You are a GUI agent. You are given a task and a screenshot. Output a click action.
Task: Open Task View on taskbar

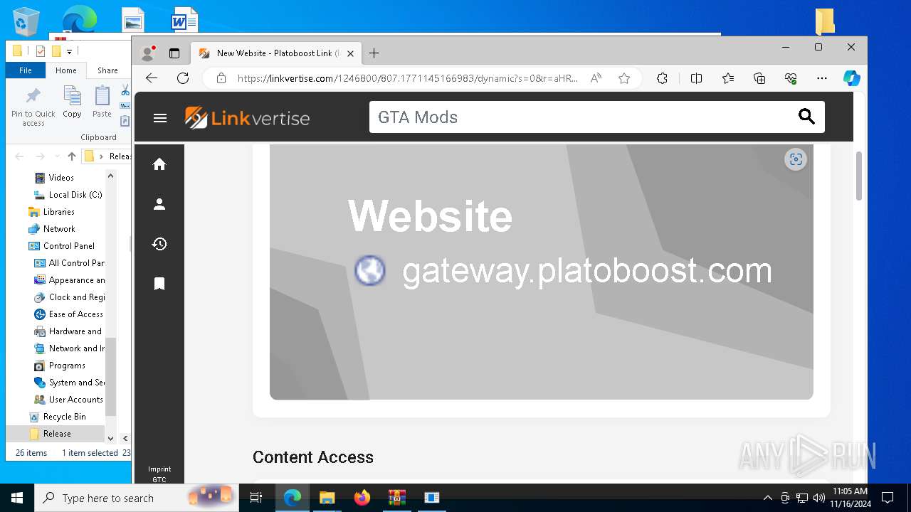tap(256, 498)
